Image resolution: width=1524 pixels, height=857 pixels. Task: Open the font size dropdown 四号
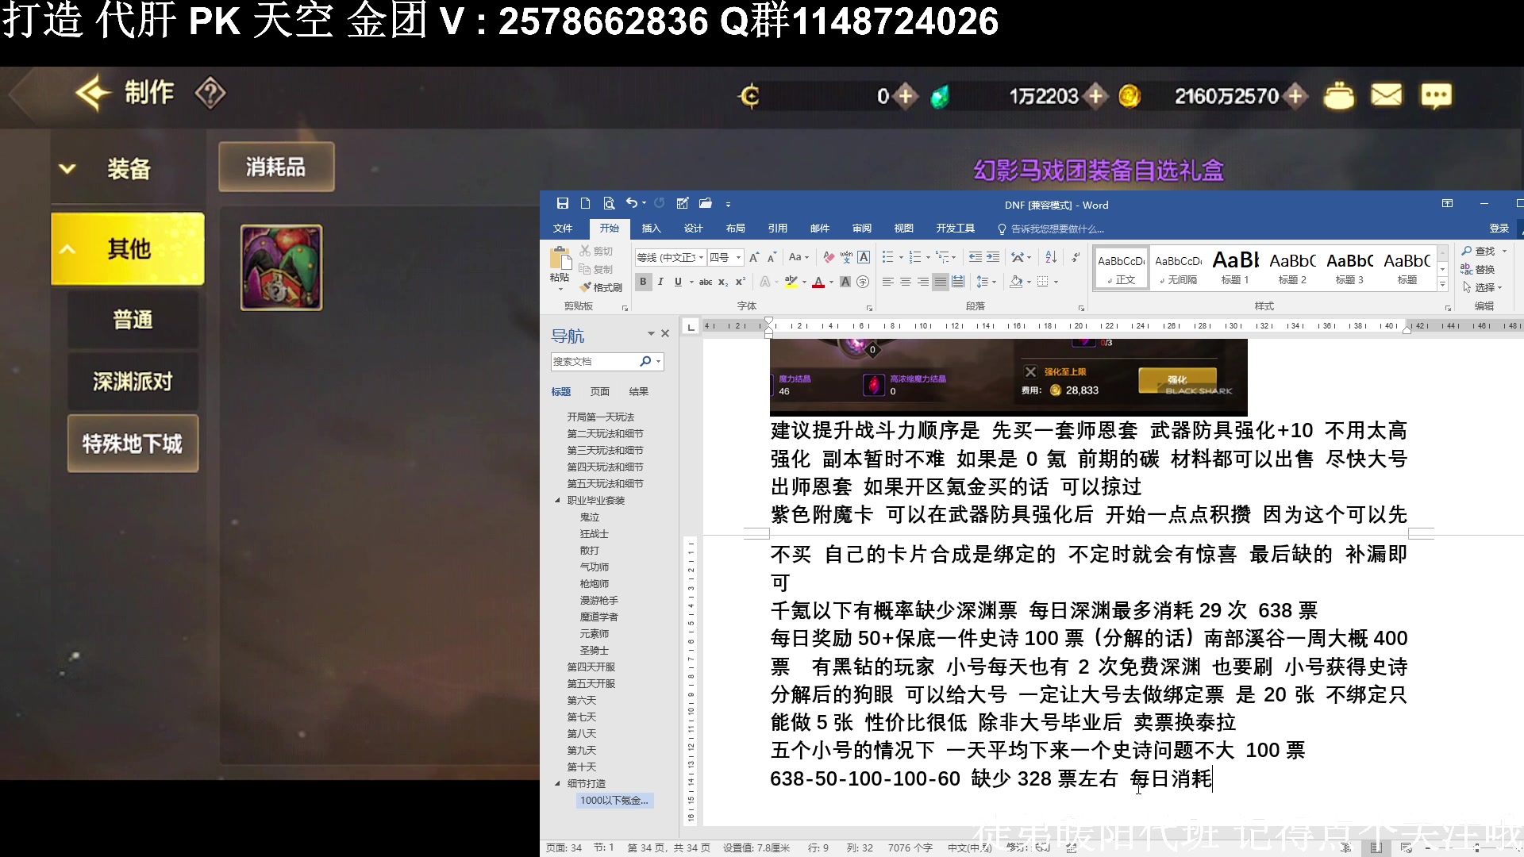[x=738, y=257]
